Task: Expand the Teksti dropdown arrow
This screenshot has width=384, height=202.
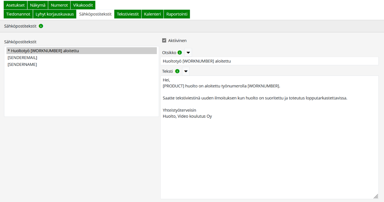Action: [185, 71]
